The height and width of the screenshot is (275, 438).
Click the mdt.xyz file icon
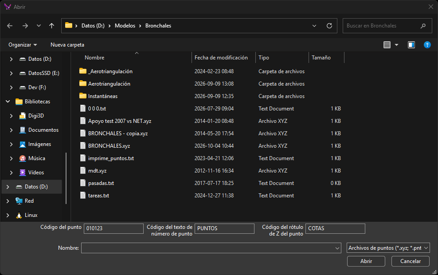(83, 170)
